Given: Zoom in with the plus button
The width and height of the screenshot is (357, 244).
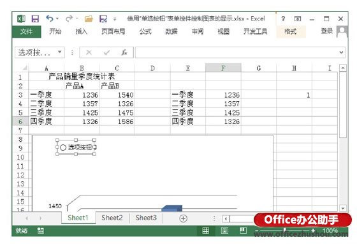Looking at the screenshot, I should pyautogui.click(x=313, y=231).
